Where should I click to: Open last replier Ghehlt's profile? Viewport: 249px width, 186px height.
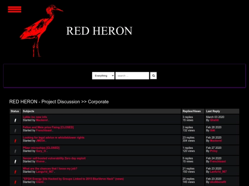coord(214,120)
